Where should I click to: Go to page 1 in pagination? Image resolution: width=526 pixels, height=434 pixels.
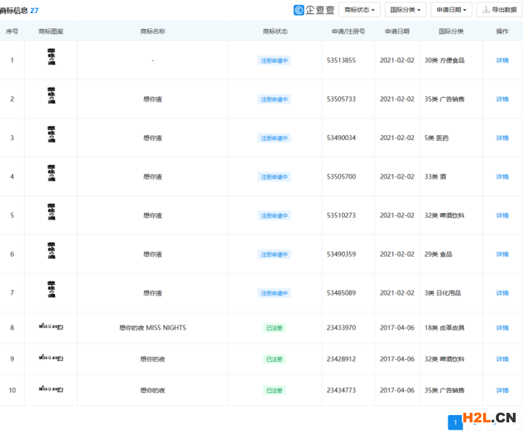(454, 421)
